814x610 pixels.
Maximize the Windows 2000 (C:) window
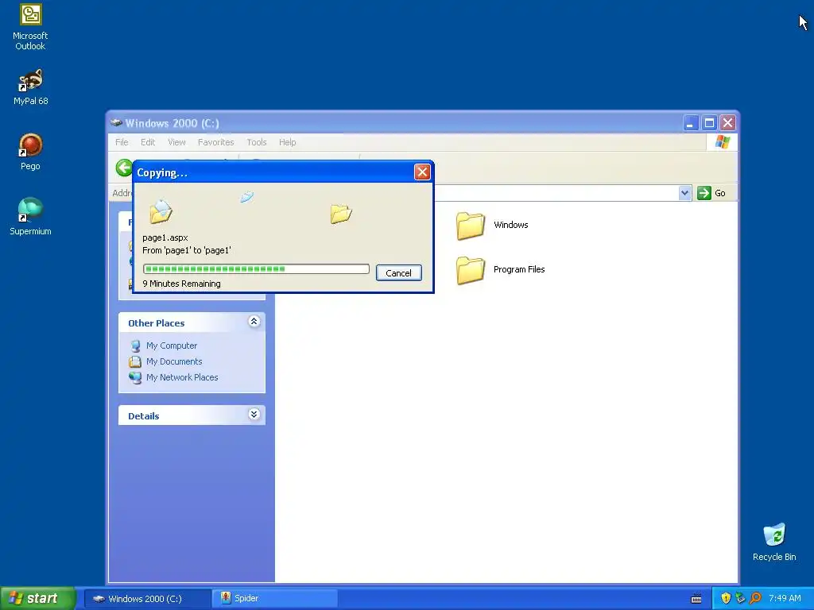[x=709, y=123]
